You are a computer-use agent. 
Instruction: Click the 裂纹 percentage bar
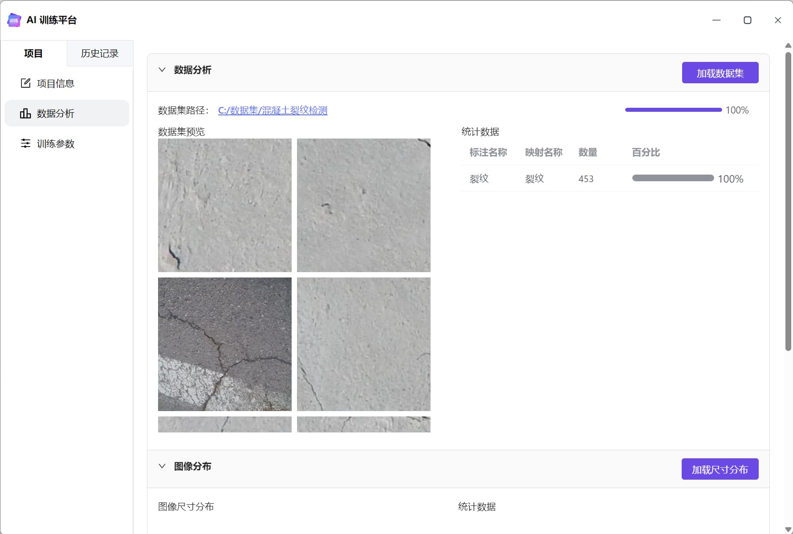673,178
